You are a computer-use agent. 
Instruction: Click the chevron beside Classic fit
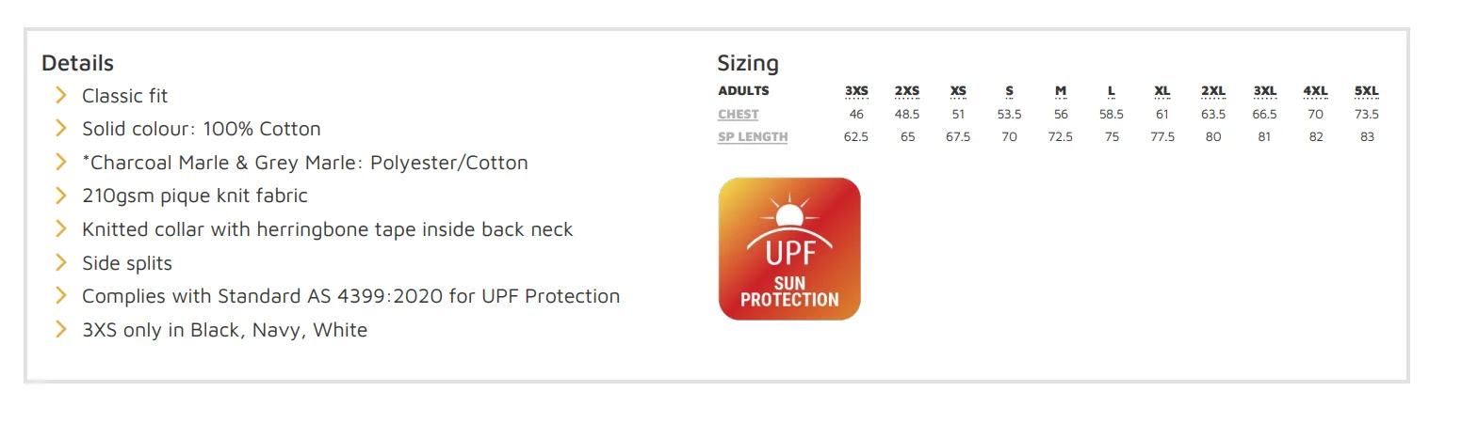(61, 95)
